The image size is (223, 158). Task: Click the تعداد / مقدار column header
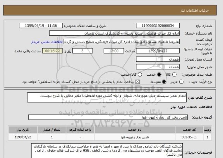pyautogui.click(x=52, y=130)
